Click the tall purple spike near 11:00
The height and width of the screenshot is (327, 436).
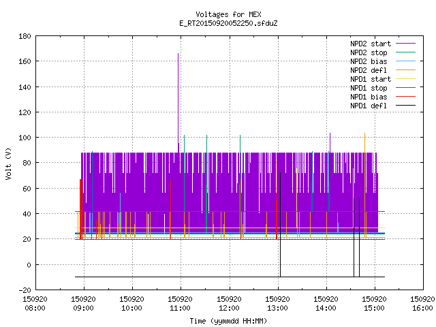point(178,103)
